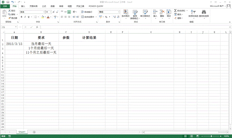Screen dimensions: 232x138
Task: Click the green 文件 (File) button
Action: pos(5,6)
